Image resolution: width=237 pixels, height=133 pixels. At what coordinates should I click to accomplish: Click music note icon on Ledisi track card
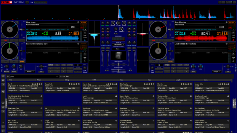coord(116,96)
